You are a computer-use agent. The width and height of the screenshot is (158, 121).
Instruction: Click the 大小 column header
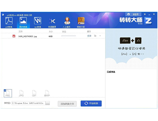pos(51,32)
